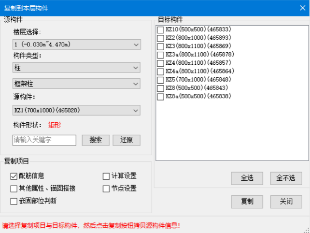Click the keyword search input field
This screenshot has width=310, height=233.
pyautogui.click(x=44, y=140)
